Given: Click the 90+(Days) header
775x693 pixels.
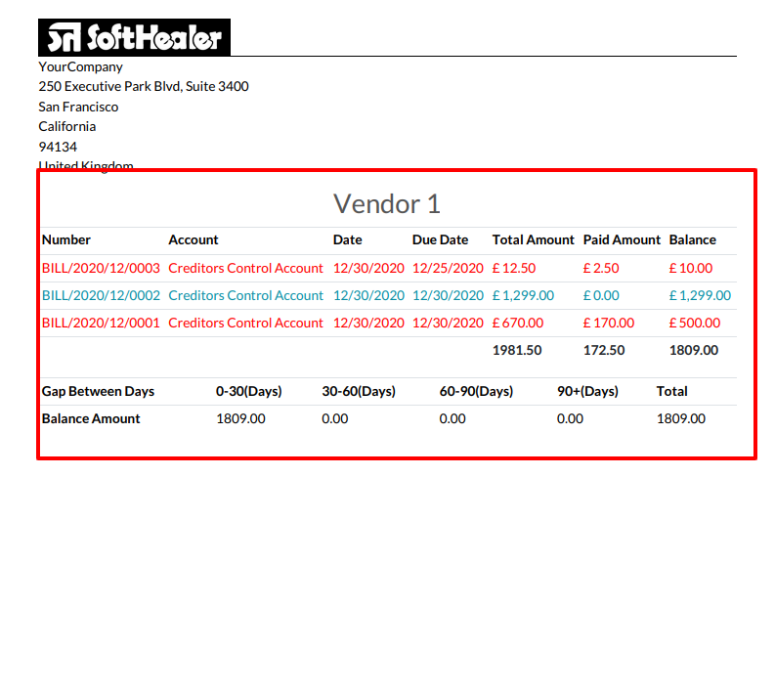Looking at the screenshot, I should pos(587,392).
